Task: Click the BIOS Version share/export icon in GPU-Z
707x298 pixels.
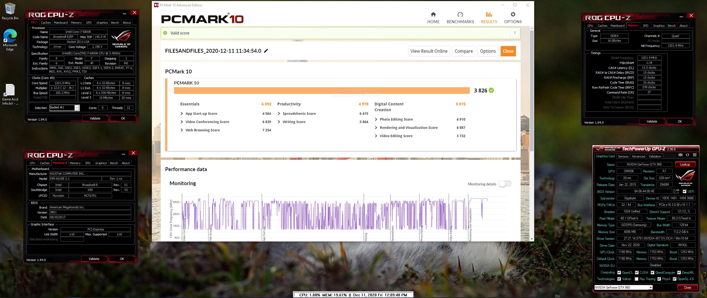Action: click(676, 191)
